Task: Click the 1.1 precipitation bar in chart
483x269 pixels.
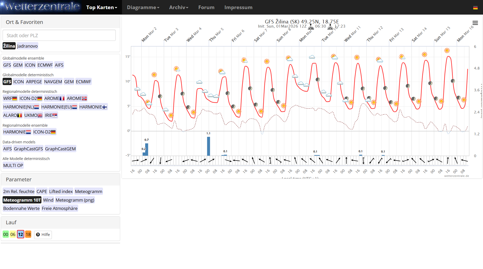Action: click(x=208, y=146)
